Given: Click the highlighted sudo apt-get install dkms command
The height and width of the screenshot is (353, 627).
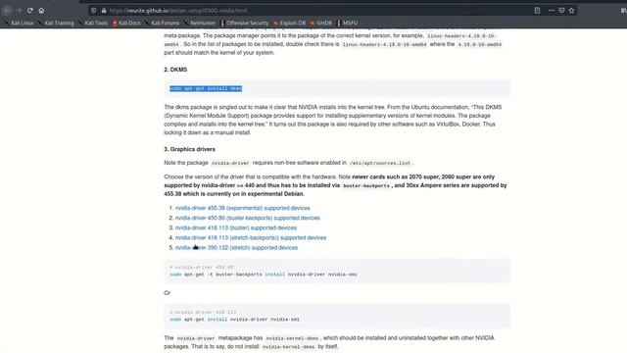Looking at the screenshot, I should coord(206,89).
